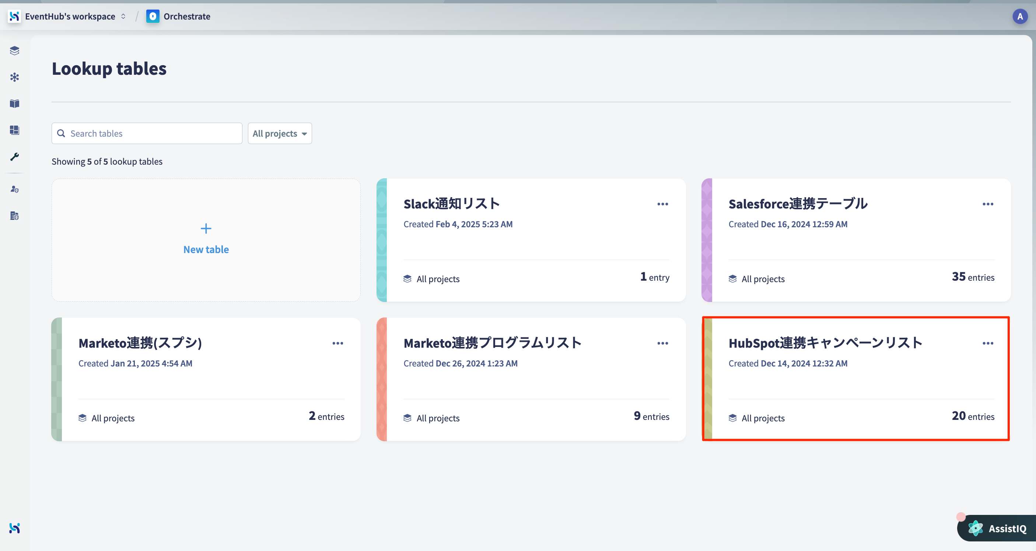Open the user access shield icon
The width and height of the screenshot is (1036, 551).
[x=14, y=189]
